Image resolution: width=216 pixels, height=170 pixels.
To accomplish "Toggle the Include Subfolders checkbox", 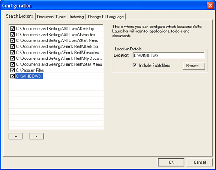I will [x=135, y=65].
